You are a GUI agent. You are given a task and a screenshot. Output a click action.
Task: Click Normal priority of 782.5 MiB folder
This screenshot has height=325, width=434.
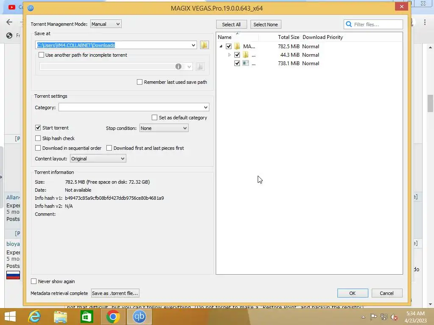311,47
